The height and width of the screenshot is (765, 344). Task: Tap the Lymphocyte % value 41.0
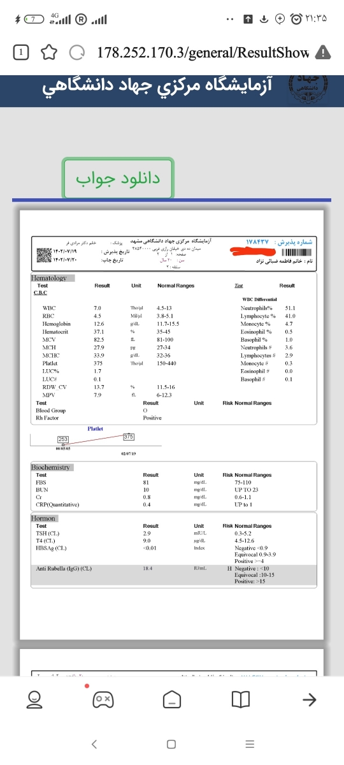(290, 316)
